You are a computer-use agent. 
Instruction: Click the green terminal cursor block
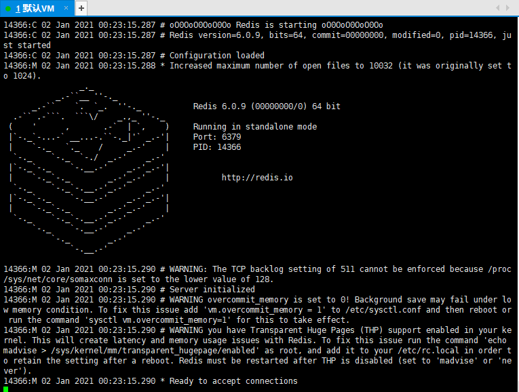5,389
